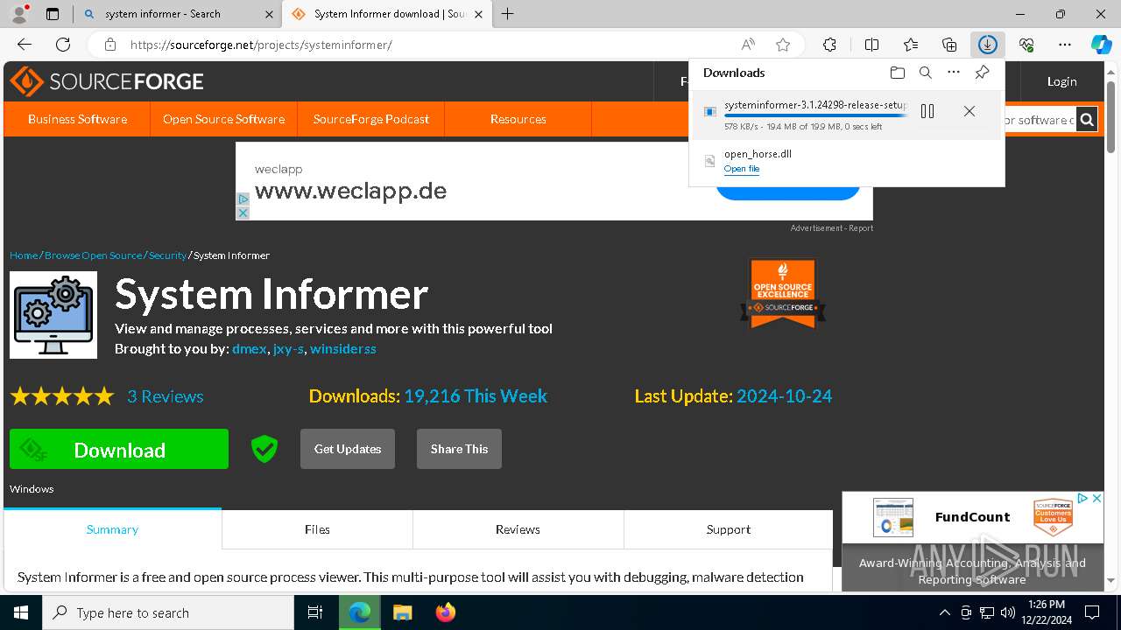The image size is (1121, 630).
Task: Refresh the SourceForge page
Action: pos(63,45)
